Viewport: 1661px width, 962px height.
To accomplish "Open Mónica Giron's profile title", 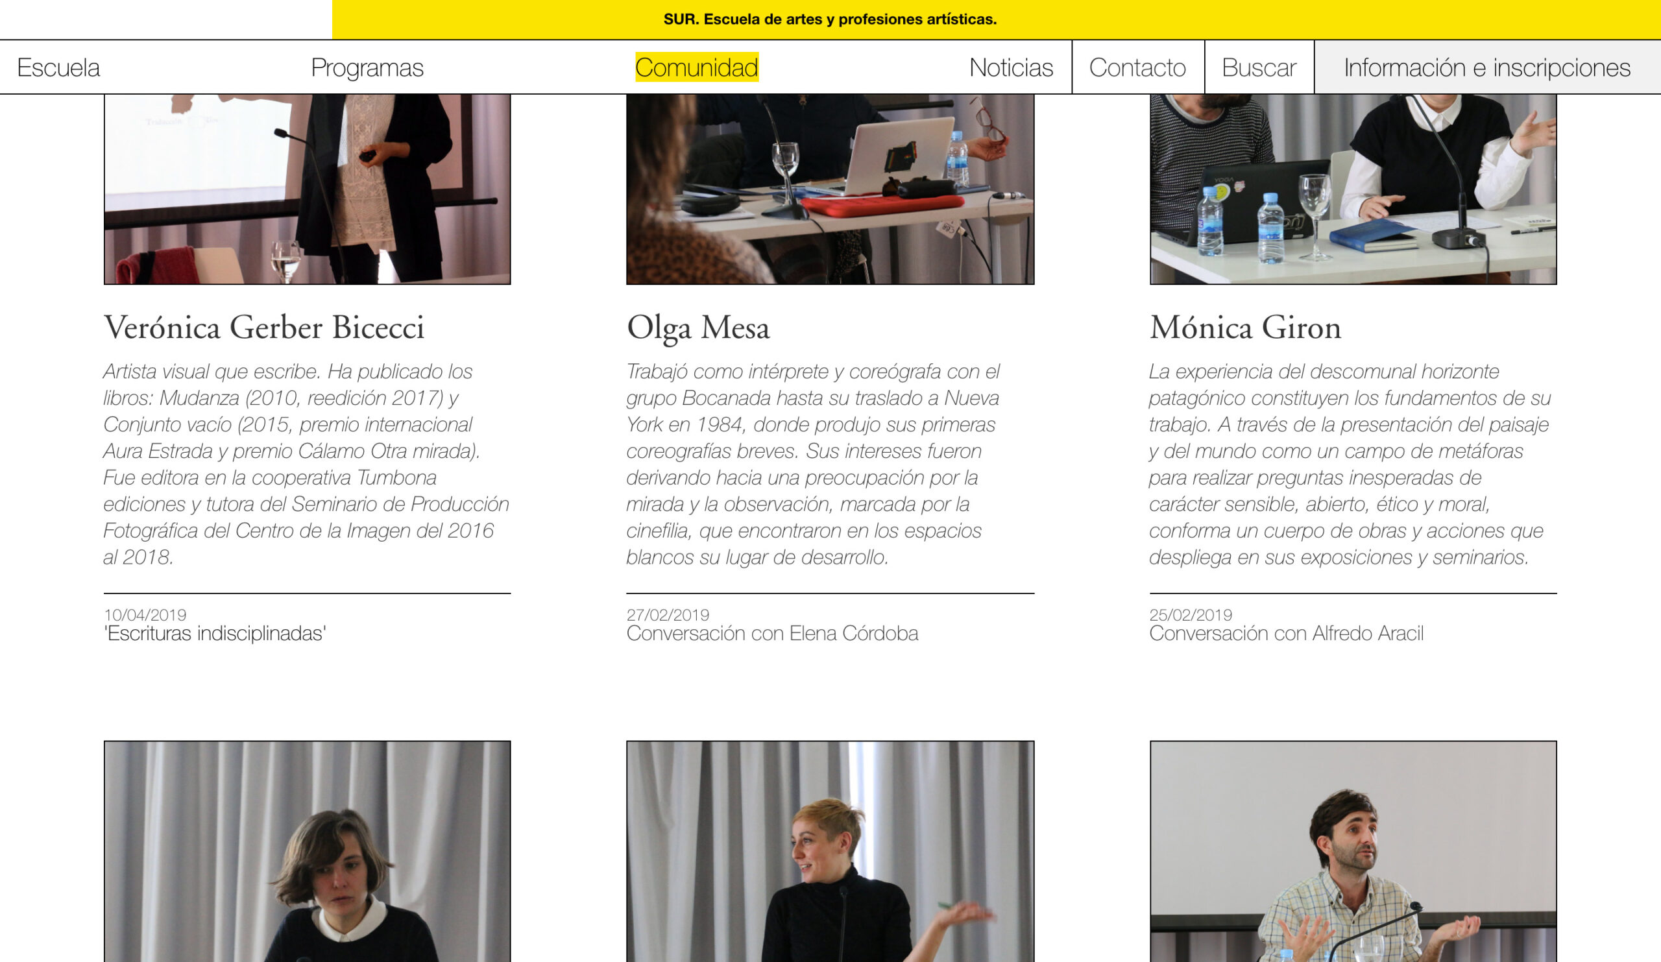I will (1245, 328).
